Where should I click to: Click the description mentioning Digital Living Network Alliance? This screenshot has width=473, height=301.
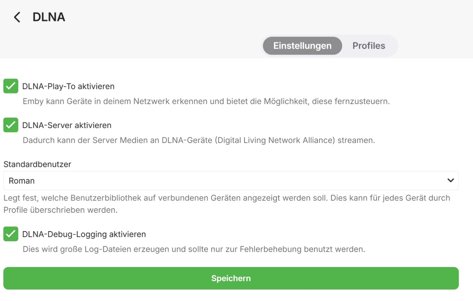click(x=199, y=141)
